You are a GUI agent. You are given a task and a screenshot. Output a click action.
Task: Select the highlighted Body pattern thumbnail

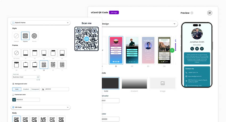click(16, 119)
